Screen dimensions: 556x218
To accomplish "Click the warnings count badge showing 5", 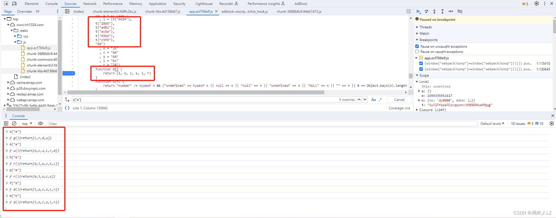I will point(525,4).
